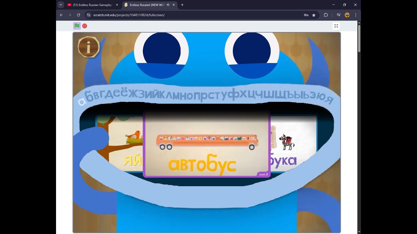Open the wooden info button
Screen dimensions: 417x234
pos(89,47)
